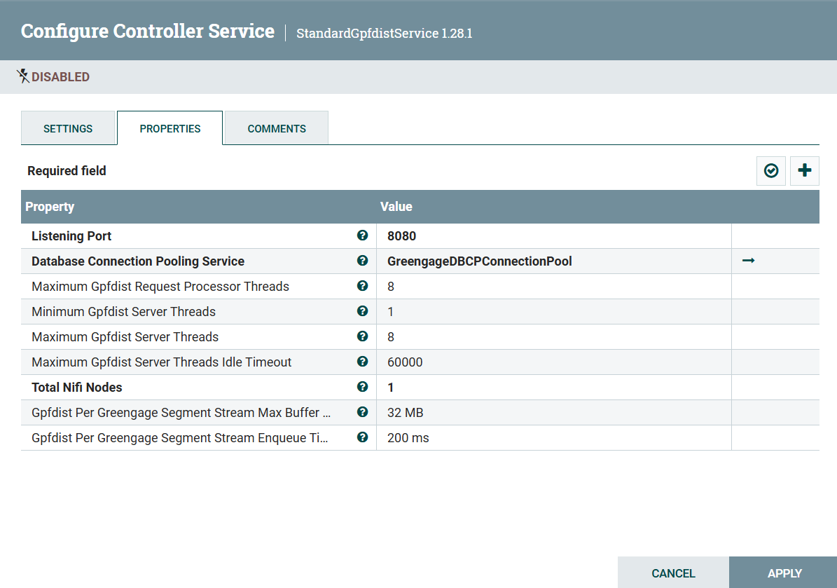Viewport: 837px width, 588px height.
Task: Select the Maximum Gpfdist Server Threads label
Action: [x=125, y=337]
